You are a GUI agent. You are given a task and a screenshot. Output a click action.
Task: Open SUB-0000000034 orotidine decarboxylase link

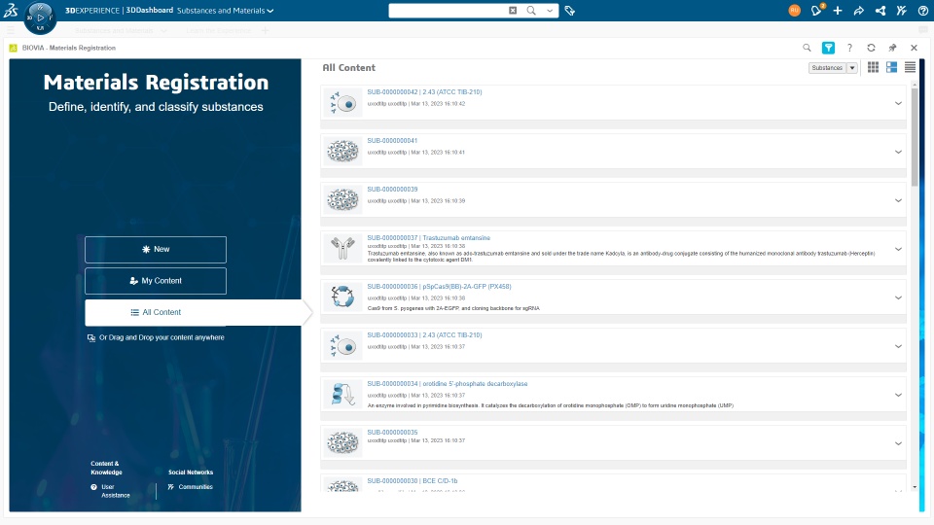(x=447, y=384)
